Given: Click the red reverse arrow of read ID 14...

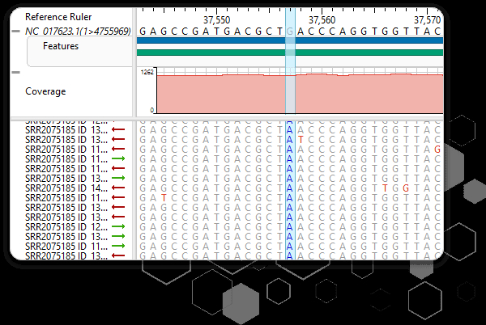Looking at the screenshot, I should click(118, 188).
